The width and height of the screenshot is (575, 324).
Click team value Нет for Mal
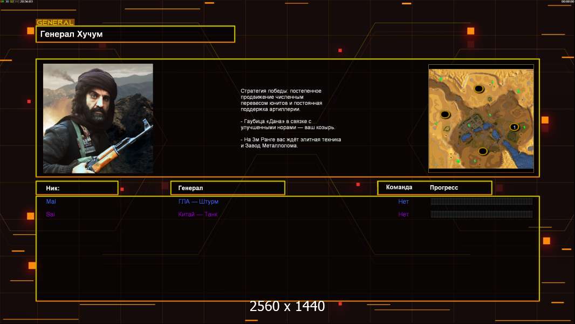403,201
